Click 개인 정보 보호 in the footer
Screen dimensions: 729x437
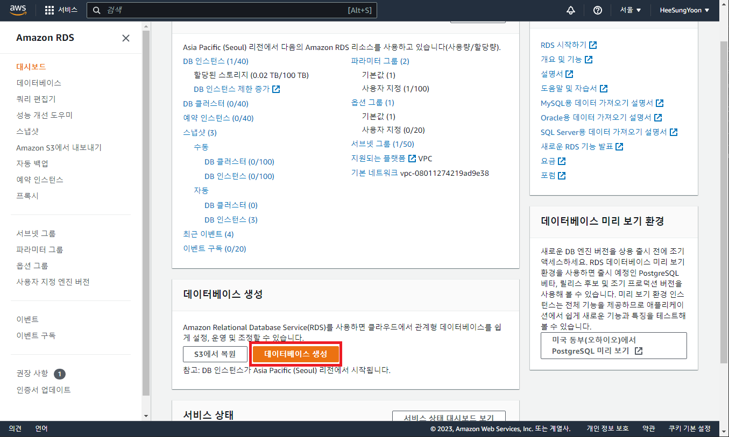coord(607,428)
